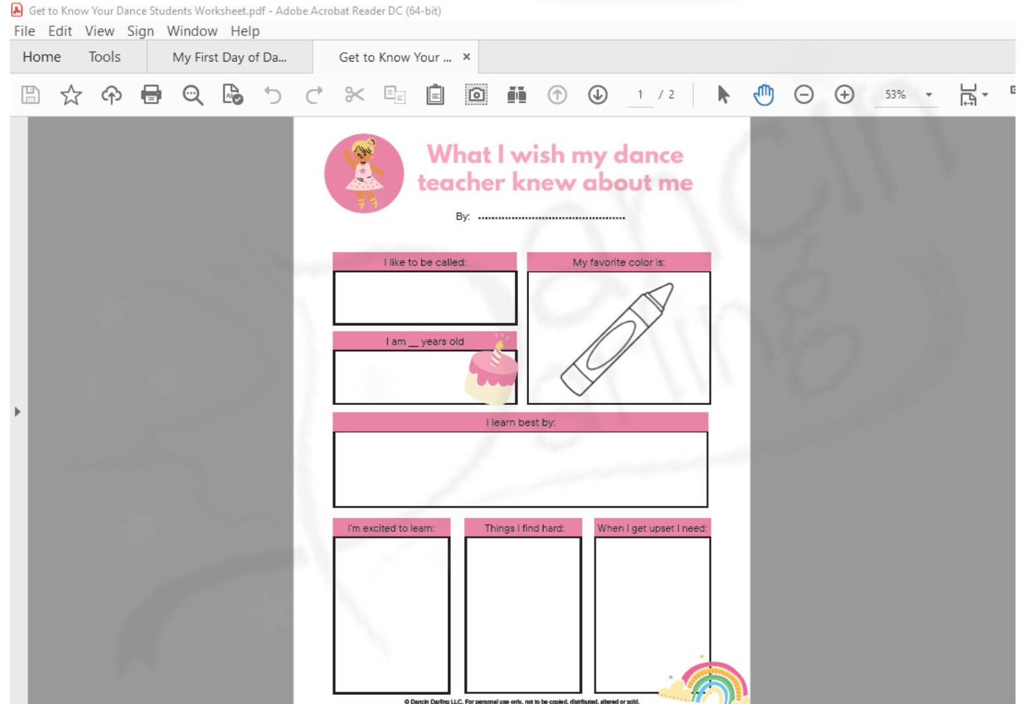Click the Next Page down arrow
This screenshot has width=1020, height=704.
click(598, 94)
